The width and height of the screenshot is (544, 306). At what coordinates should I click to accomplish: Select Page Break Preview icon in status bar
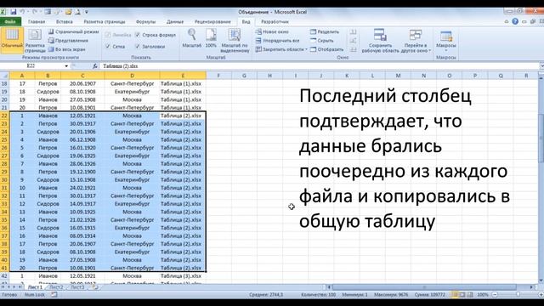(470, 295)
